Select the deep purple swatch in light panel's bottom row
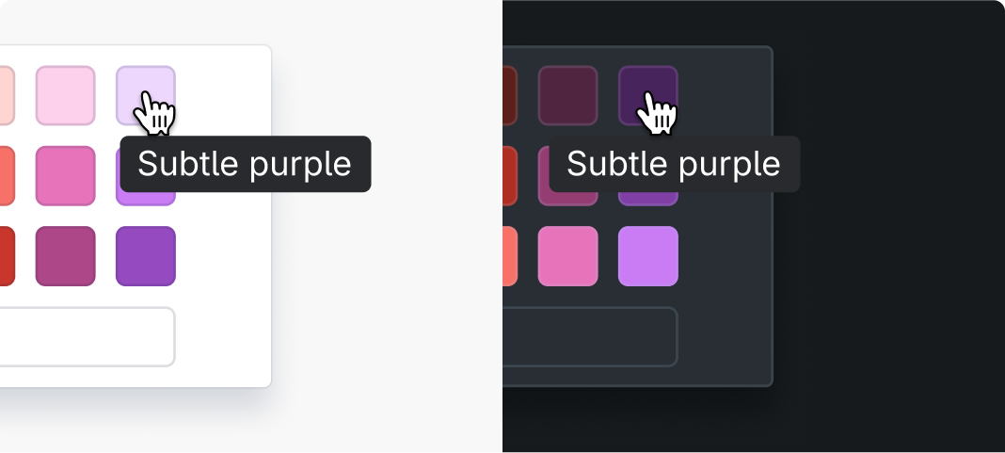This screenshot has height=453, width=1005. (145, 255)
